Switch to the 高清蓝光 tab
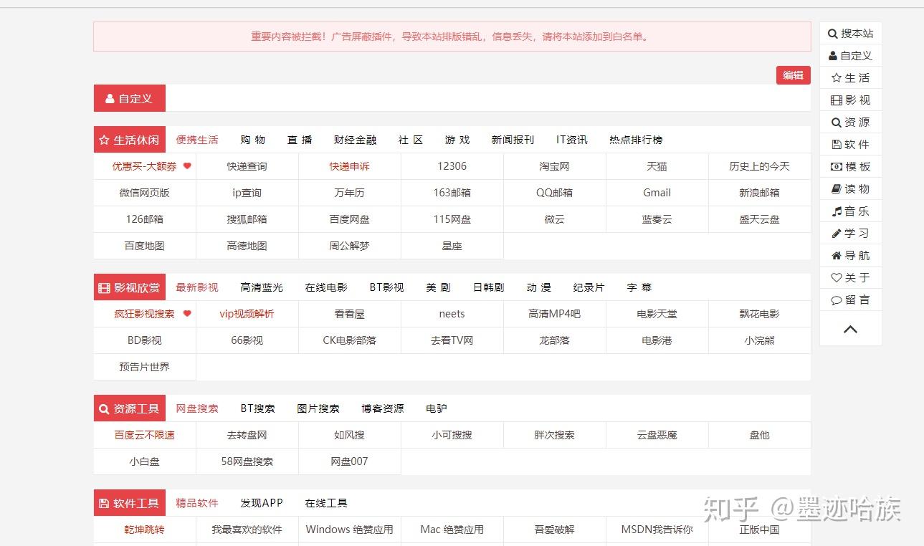The width and height of the screenshot is (924, 546). (262, 287)
